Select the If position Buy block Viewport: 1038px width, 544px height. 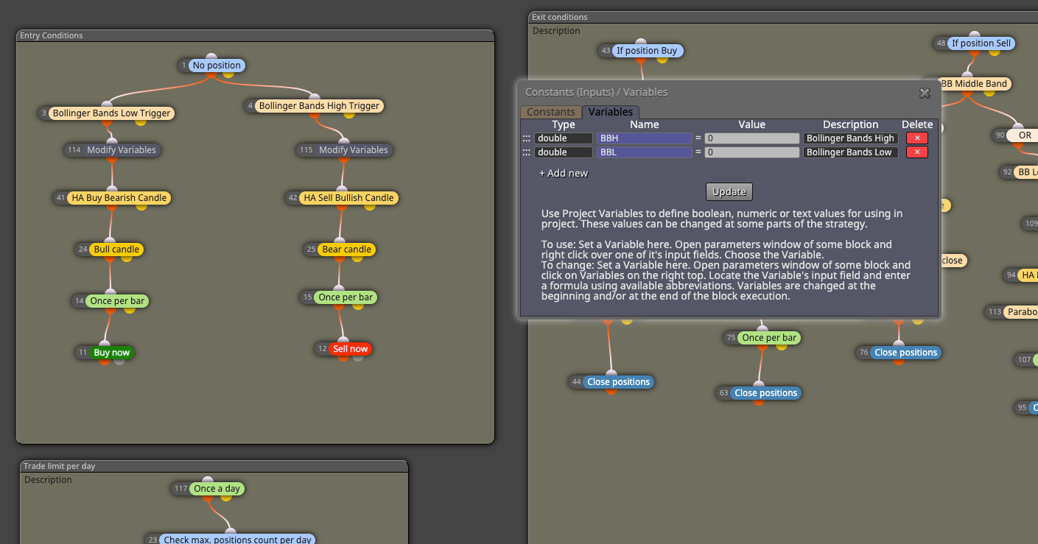pos(647,51)
